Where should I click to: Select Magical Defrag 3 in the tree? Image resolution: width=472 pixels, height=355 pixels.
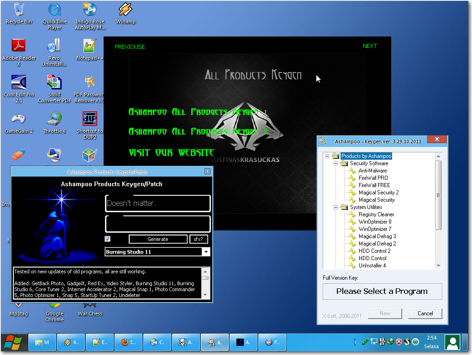pyautogui.click(x=377, y=236)
